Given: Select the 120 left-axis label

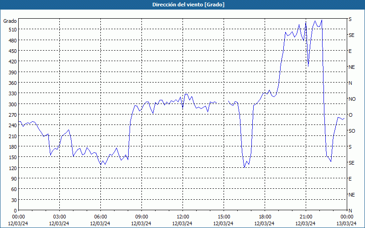Looking at the screenshot, I should click(x=13, y=168).
